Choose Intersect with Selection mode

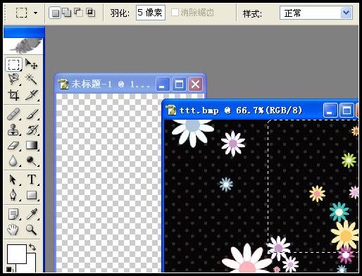pyautogui.click(x=90, y=13)
